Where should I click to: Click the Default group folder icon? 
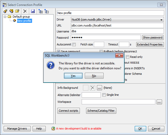point(9,17)
